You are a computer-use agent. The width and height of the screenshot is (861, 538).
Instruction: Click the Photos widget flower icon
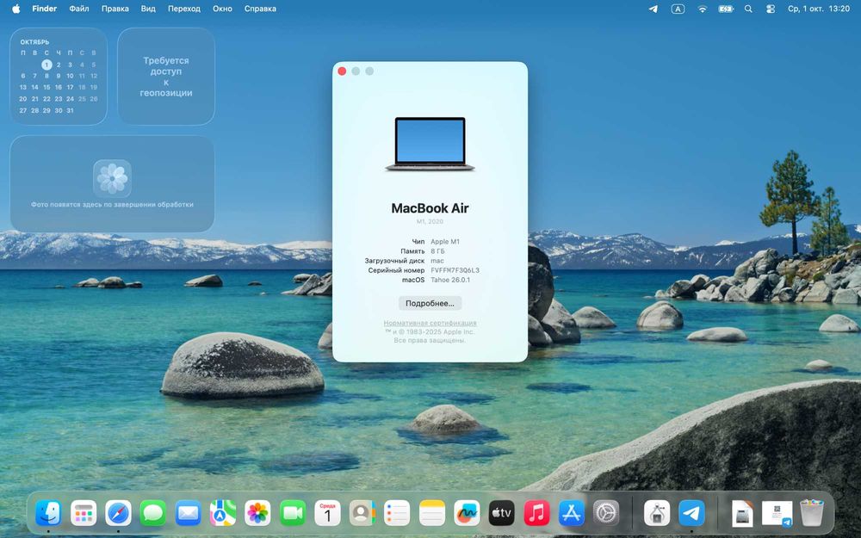[x=112, y=178]
